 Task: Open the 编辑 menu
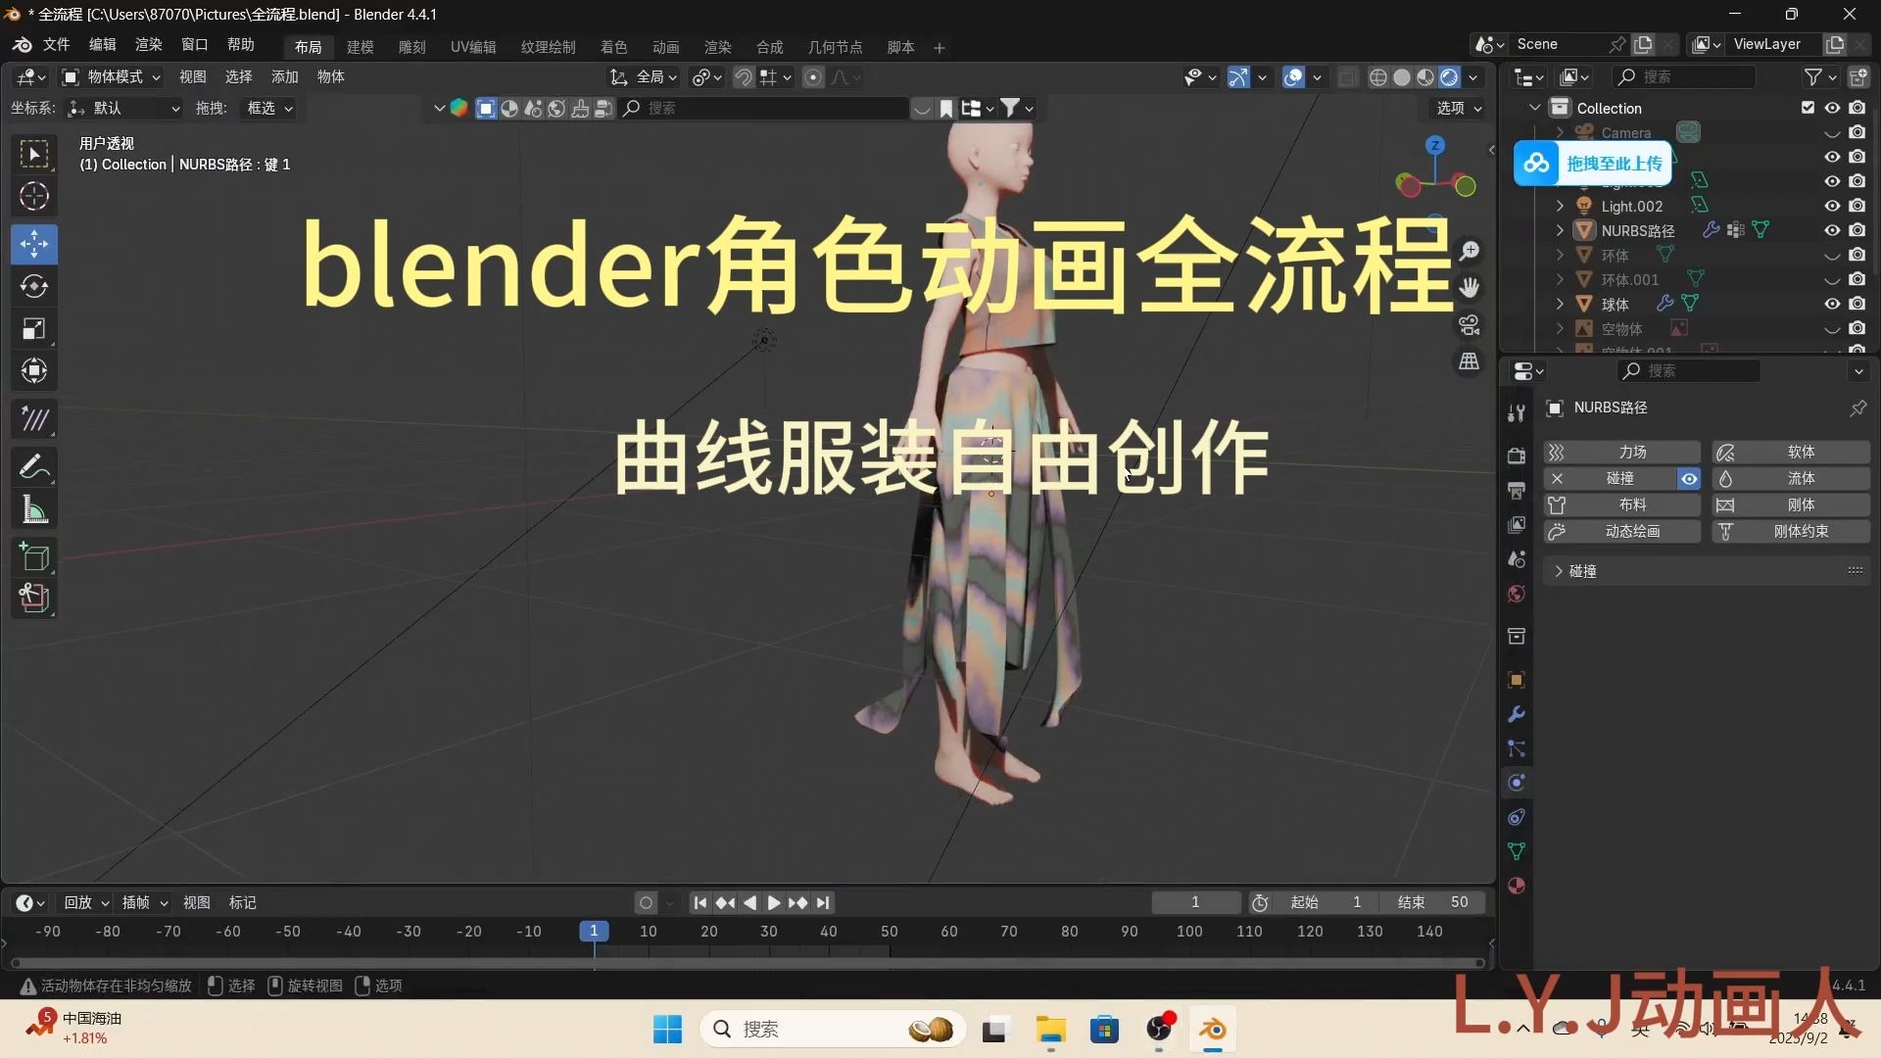coord(102,45)
